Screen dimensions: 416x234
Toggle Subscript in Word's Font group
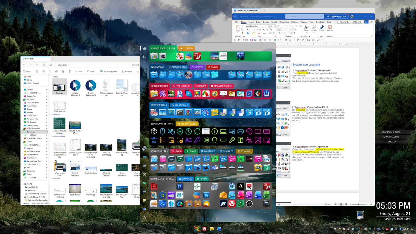coord(264,30)
